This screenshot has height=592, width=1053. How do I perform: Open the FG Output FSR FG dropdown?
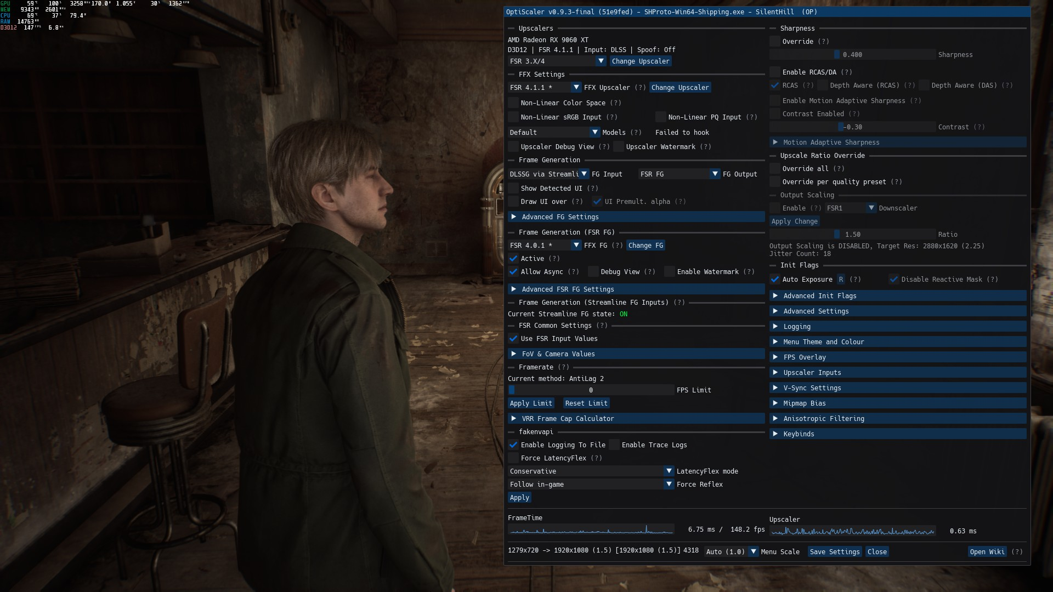tap(679, 174)
